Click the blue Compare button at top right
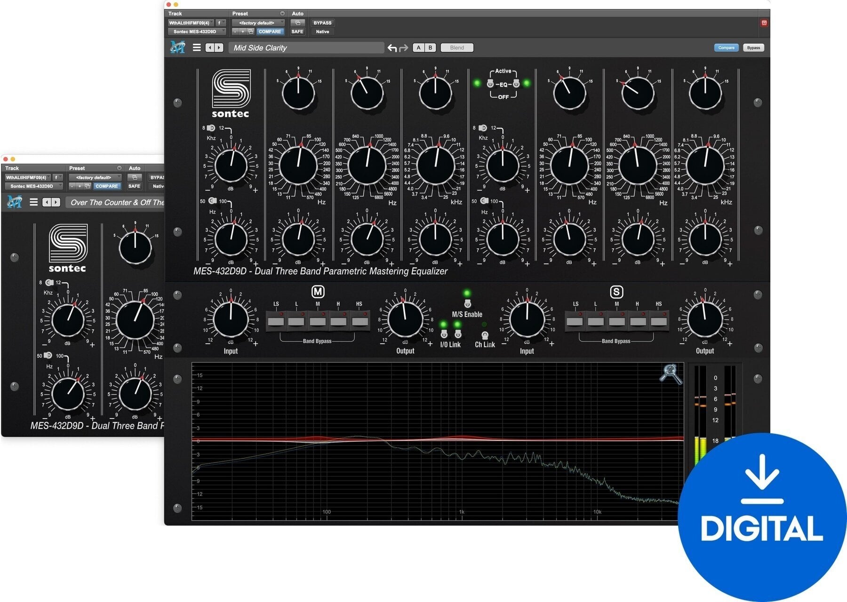Image resolution: width=847 pixels, height=602 pixels. (x=726, y=48)
